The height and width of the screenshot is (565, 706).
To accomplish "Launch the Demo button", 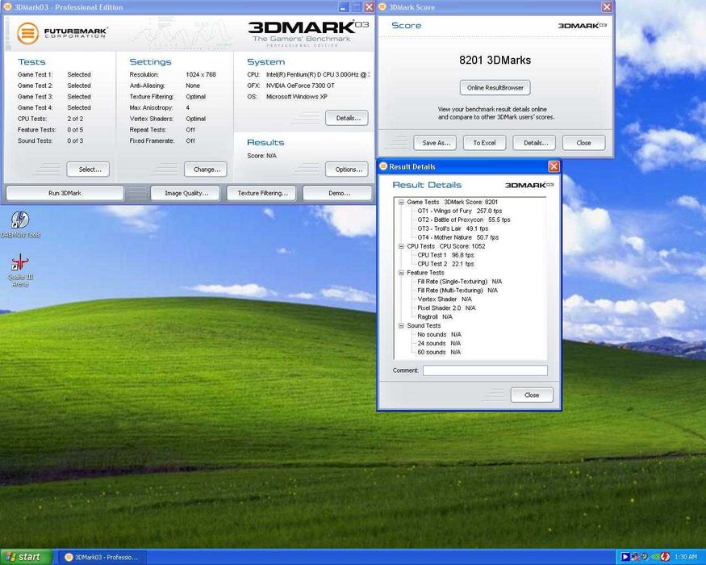I will tap(338, 193).
